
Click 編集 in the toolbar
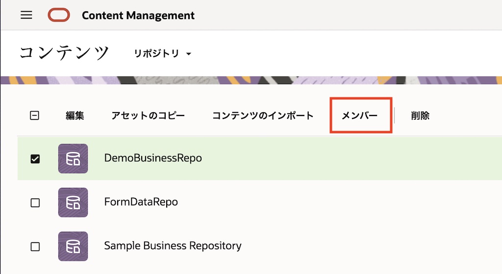pyautogui.click(x=75, y=116)
